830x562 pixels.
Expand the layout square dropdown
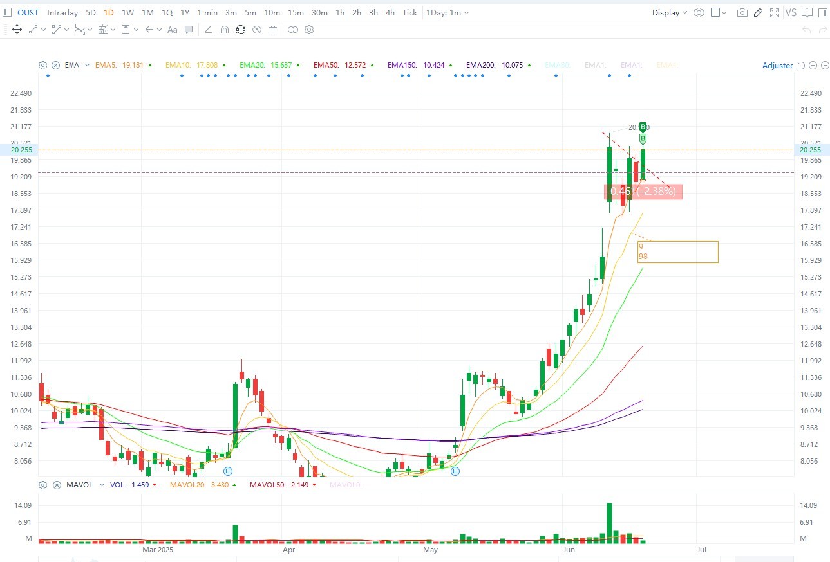724,12
